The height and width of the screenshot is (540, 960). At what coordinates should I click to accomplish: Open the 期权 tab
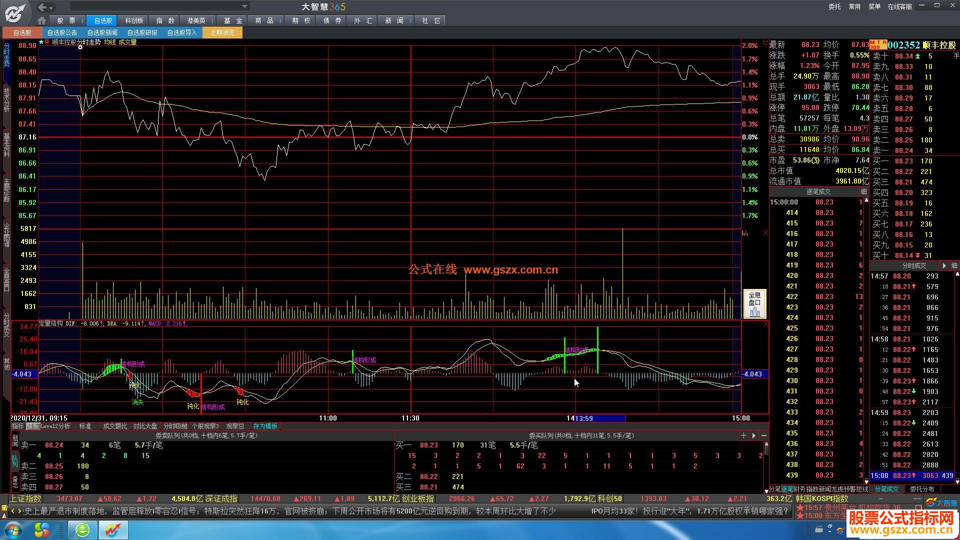click(301, 20)
